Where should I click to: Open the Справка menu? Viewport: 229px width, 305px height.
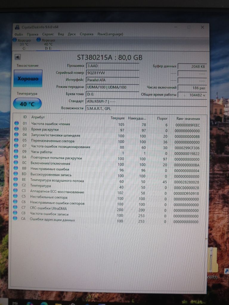pos(86,34)
